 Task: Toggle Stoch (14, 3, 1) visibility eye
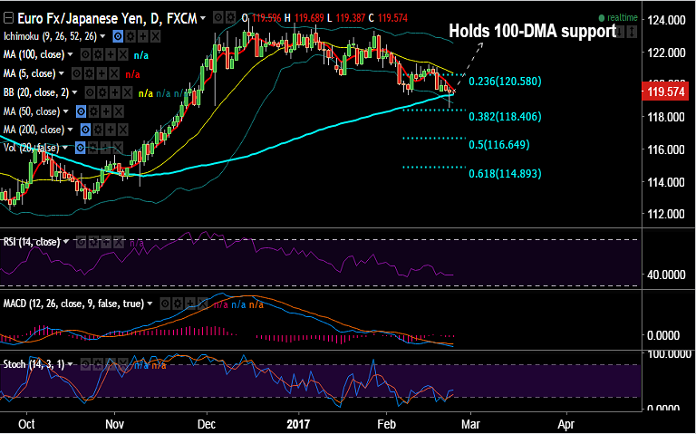[85, 364]
